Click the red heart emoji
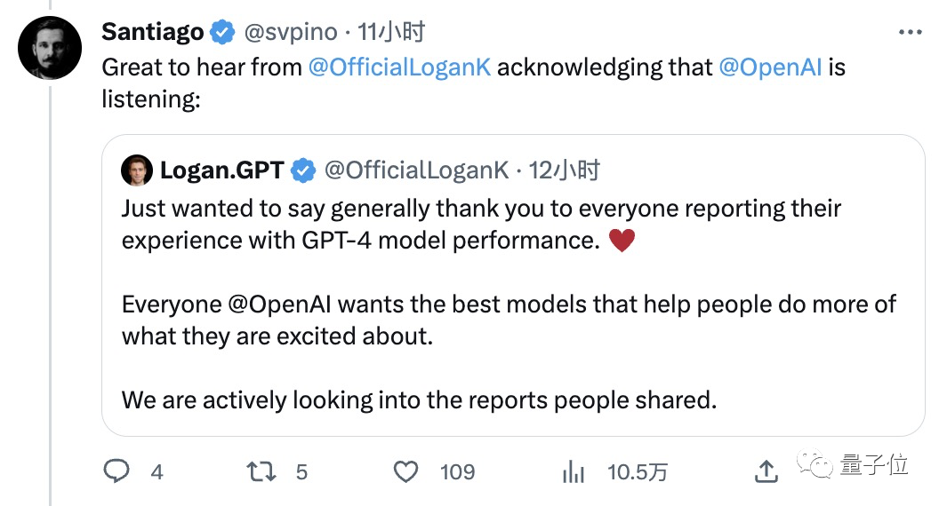The image size is (939, 506). pos(622,241)
